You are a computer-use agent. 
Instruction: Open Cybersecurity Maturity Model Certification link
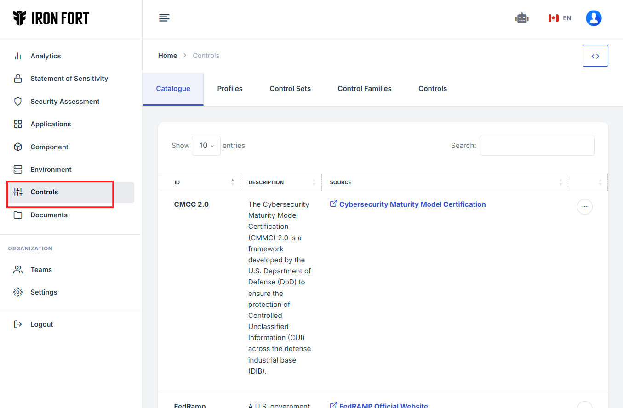pyautogui.click(x=412, y=204)
